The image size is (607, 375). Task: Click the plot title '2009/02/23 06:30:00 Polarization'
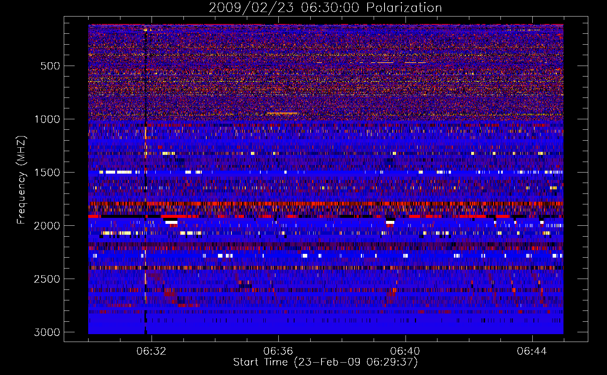pos(325,8)
